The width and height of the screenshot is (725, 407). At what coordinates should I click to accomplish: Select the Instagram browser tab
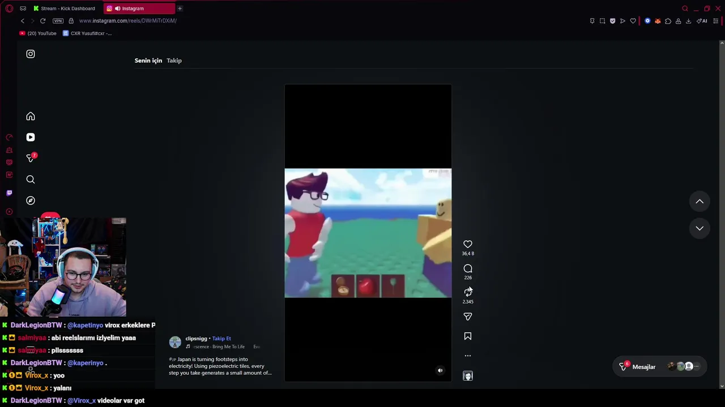pos(139,8)
